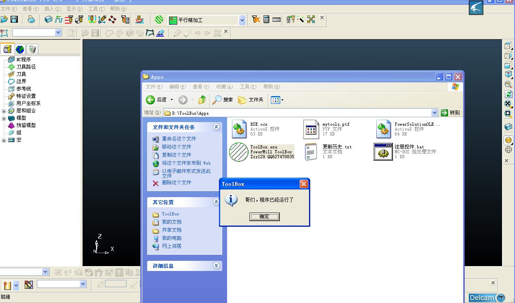The image size is (515, 303).
Task: Click the printer icon in main toolbar
Action: point(31,19)
